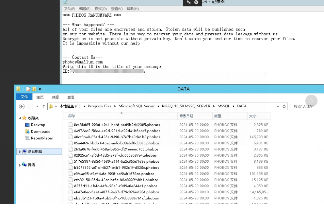Expand the 网络 tree node

[20, 165]
